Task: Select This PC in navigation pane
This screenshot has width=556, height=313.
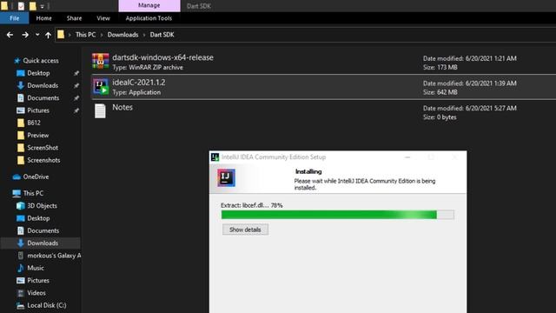Action: pyautogui.click(x=33, y=193)
